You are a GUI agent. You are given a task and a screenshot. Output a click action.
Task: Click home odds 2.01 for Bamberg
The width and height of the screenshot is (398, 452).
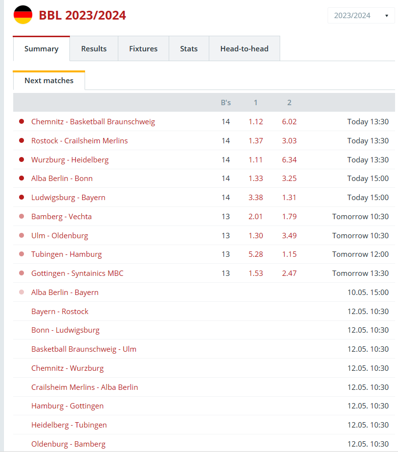pyautogui.click(x=256, y=217)
